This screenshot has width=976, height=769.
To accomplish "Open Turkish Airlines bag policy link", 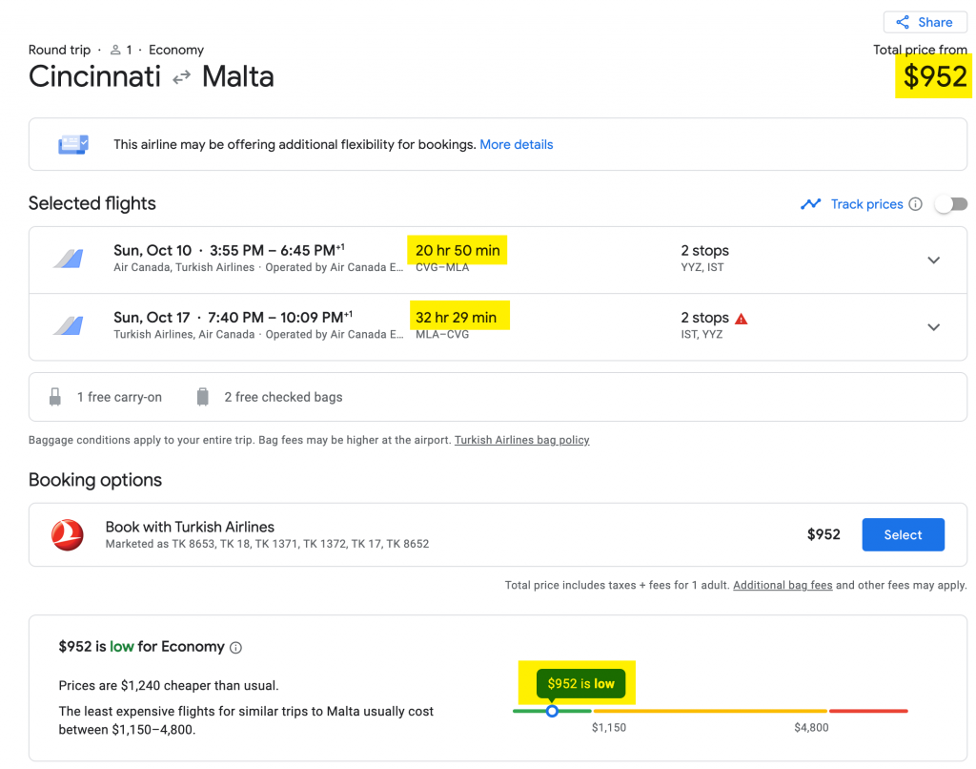I will click(521, 441).
